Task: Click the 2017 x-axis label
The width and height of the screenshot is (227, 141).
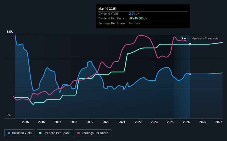Action: point(58,122)
